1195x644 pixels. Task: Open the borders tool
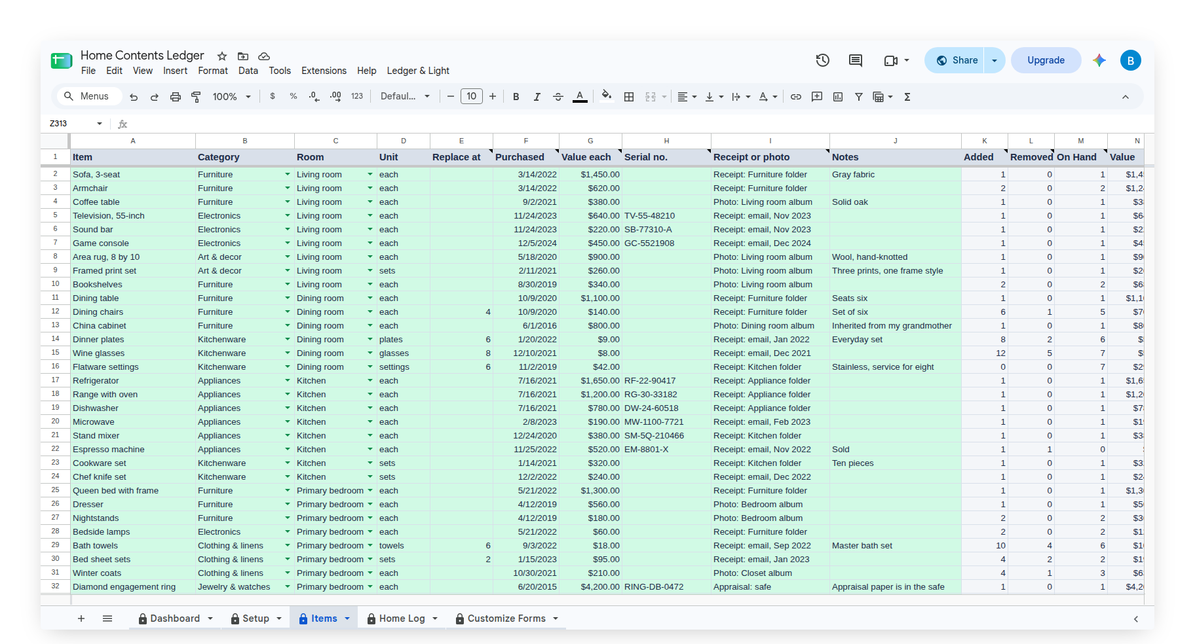pos(629,97)
